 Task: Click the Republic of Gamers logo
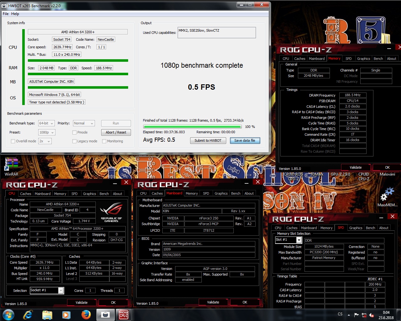111,213
